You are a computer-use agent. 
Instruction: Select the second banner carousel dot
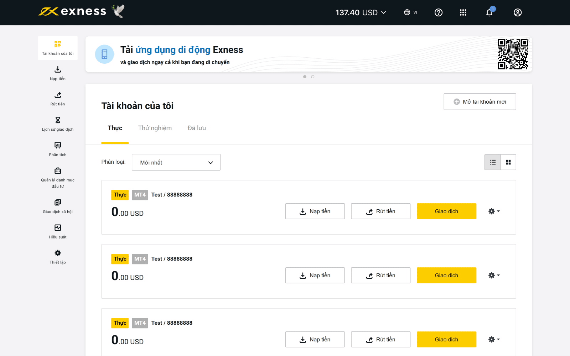[x=313, y=77]
